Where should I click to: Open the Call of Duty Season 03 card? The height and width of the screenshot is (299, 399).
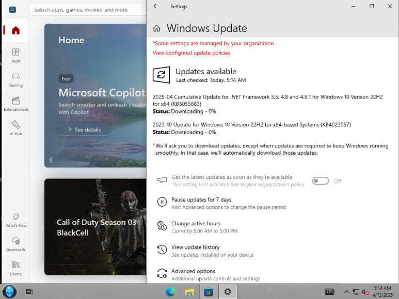pos(95,227)
